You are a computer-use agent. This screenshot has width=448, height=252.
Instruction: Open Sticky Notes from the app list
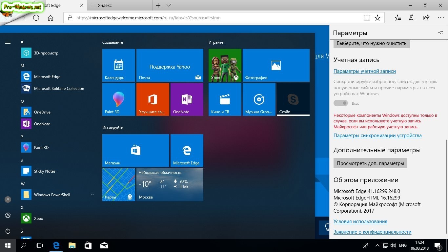[x=58, y=171]
